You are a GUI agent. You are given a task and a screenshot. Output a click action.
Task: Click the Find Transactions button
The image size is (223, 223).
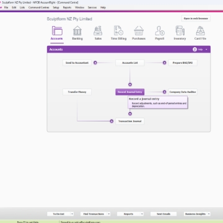point(94,214)
